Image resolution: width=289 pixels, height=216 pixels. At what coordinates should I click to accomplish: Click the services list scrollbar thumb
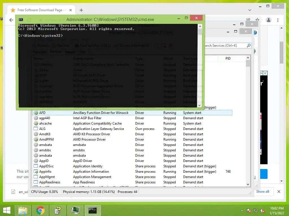248,63
